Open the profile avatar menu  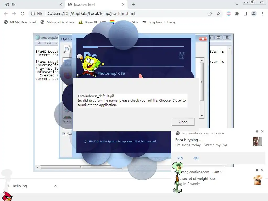(254, 14)
